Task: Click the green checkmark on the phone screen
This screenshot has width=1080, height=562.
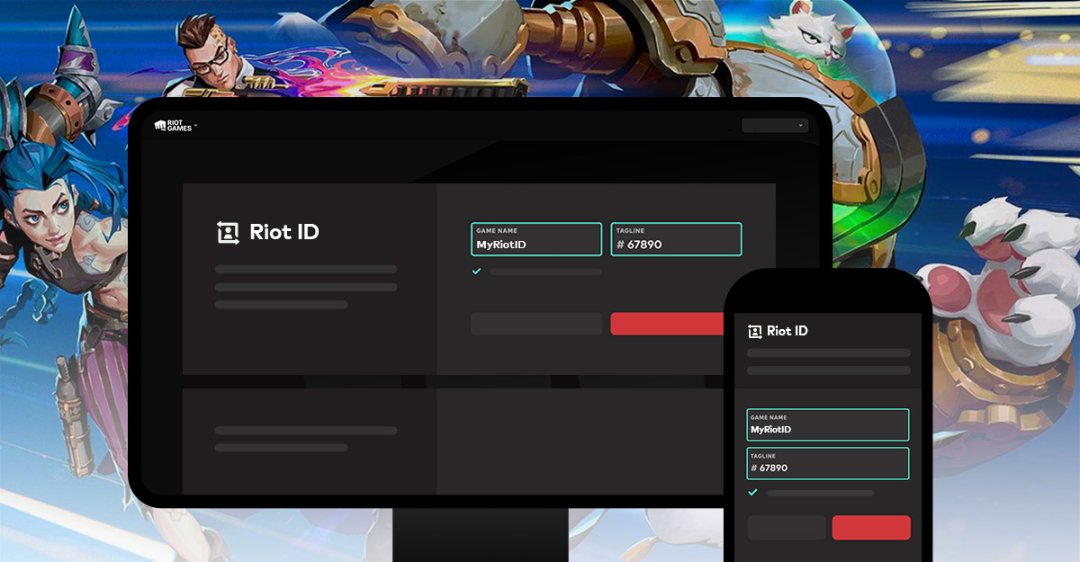Action: point(752,492)
